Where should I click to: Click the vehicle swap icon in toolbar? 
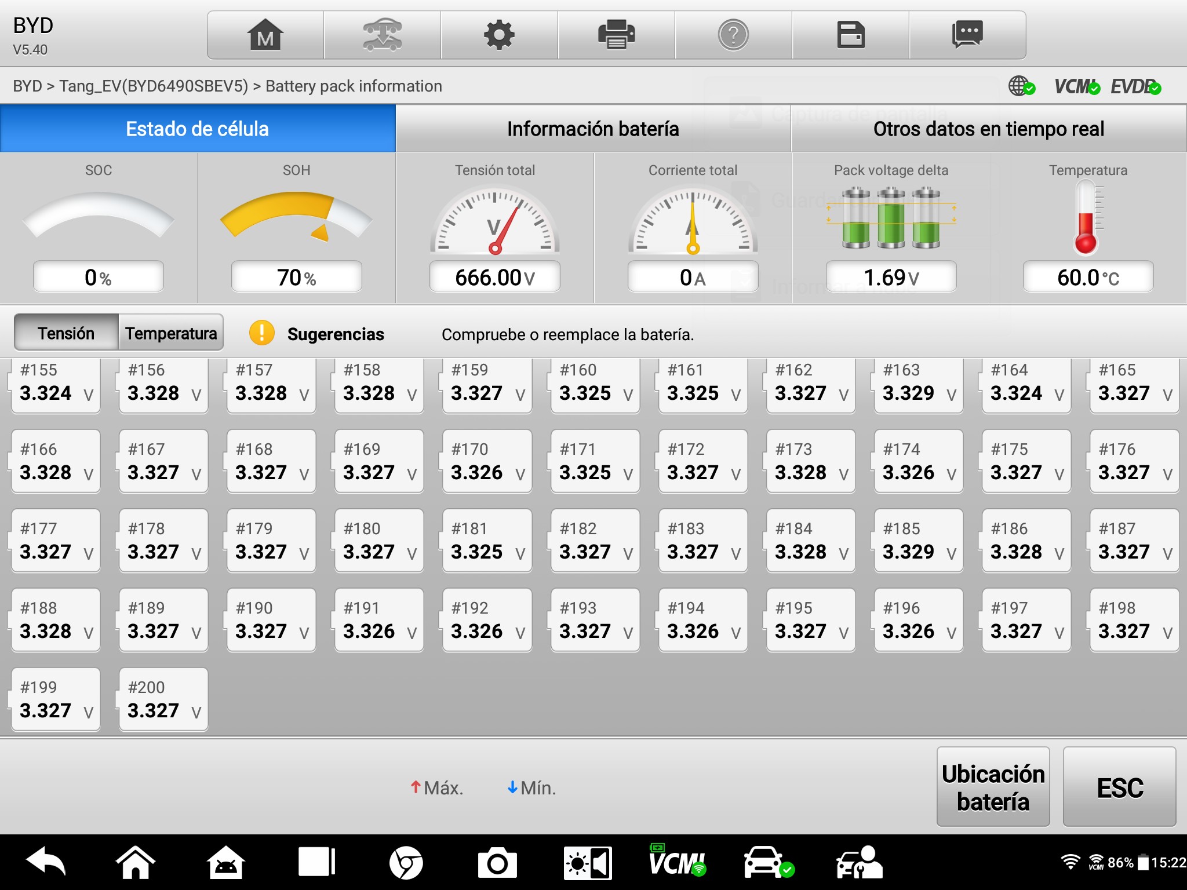point(383,35)
